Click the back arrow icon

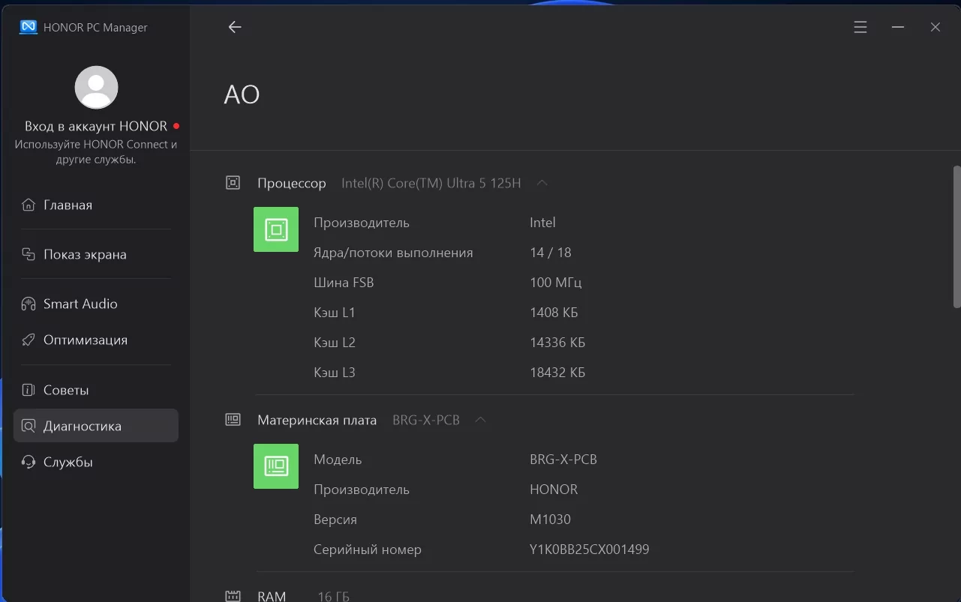[235, 27]
